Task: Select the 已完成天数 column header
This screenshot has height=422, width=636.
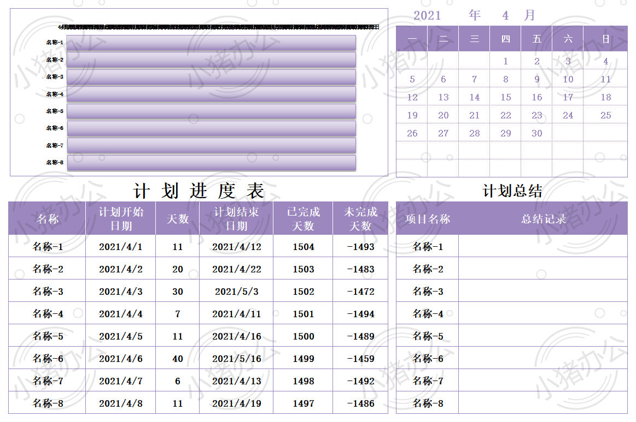Action: click(303, 219)
